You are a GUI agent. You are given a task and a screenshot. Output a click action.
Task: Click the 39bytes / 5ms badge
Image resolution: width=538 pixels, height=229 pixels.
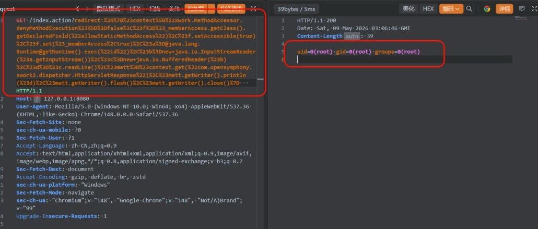[297, 9]
